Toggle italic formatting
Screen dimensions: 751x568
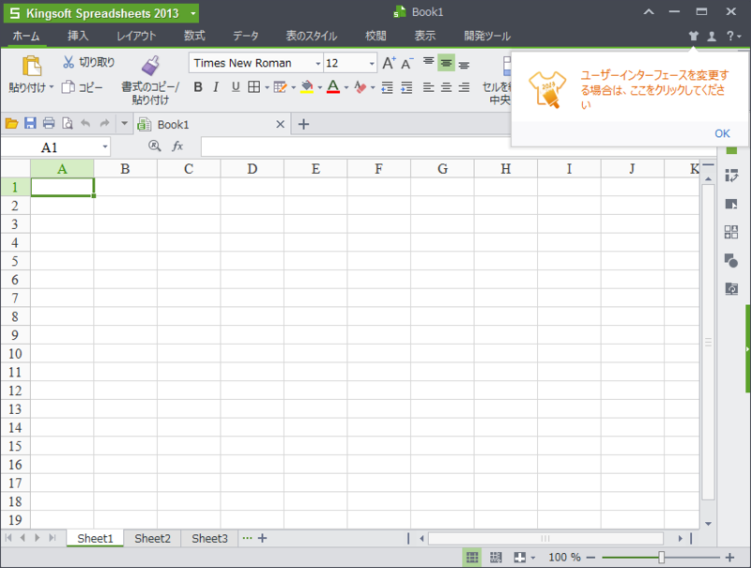coord(216,87)
